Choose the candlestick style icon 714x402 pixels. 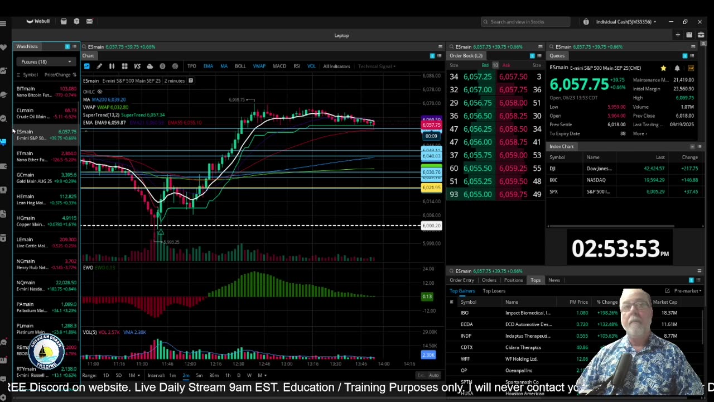tap(112, 66)
